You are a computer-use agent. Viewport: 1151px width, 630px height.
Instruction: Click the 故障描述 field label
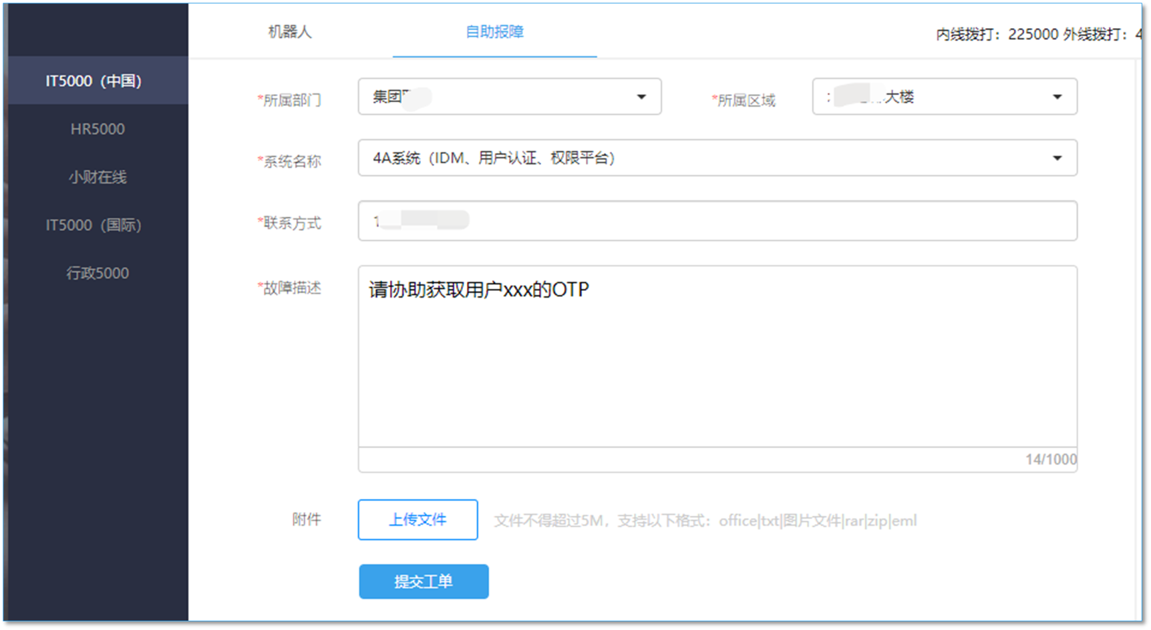point(291,288)
